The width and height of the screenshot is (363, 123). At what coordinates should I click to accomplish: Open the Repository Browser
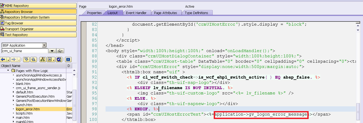click(x=38, y=11)
